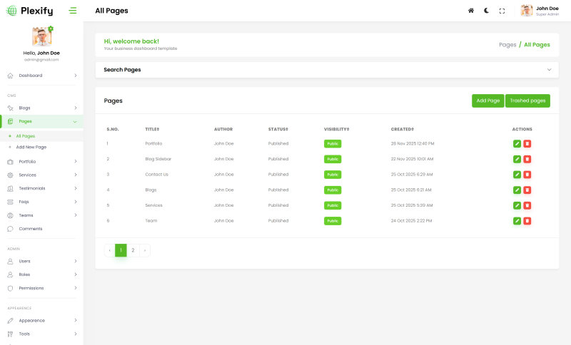Click the home icon in top bar
The height and width of the screenshot is (345, 571).
(470, 11)
